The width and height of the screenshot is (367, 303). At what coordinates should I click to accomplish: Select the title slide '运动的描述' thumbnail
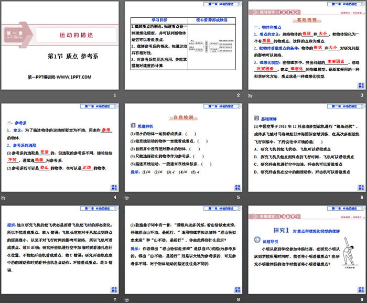click(59, 46)
